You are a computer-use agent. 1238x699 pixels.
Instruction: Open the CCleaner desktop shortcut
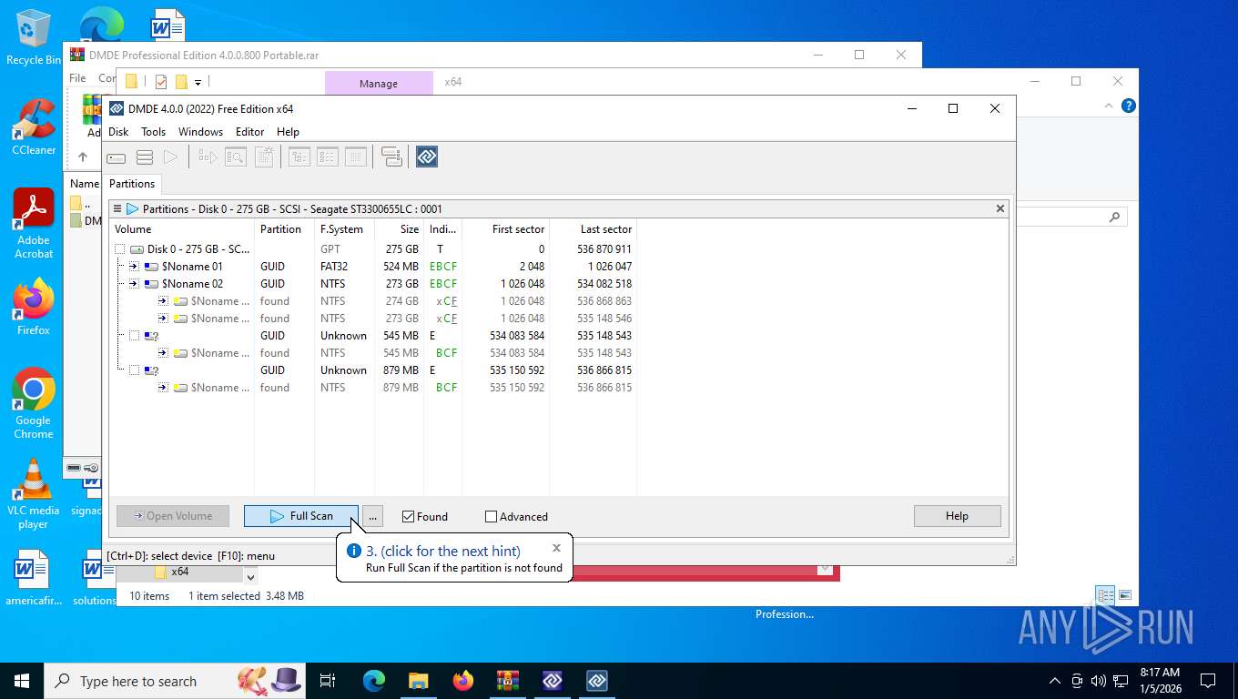(34, 127)
